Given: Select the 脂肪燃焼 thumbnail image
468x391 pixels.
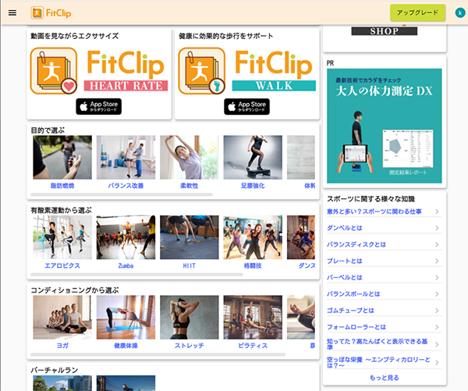Looking at the screenshot, I should pos(62,158).
